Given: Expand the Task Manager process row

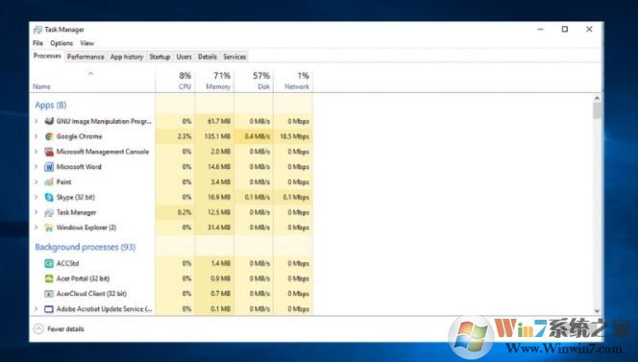Looking at the screenshot, I should click(x=36, y=212).
